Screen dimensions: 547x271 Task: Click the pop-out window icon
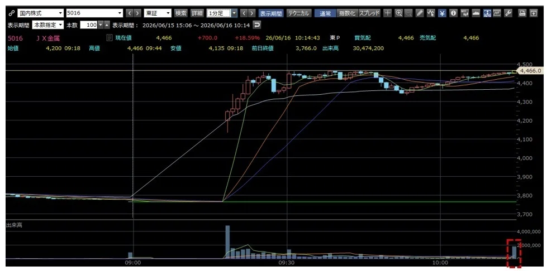tap(534, 13)
